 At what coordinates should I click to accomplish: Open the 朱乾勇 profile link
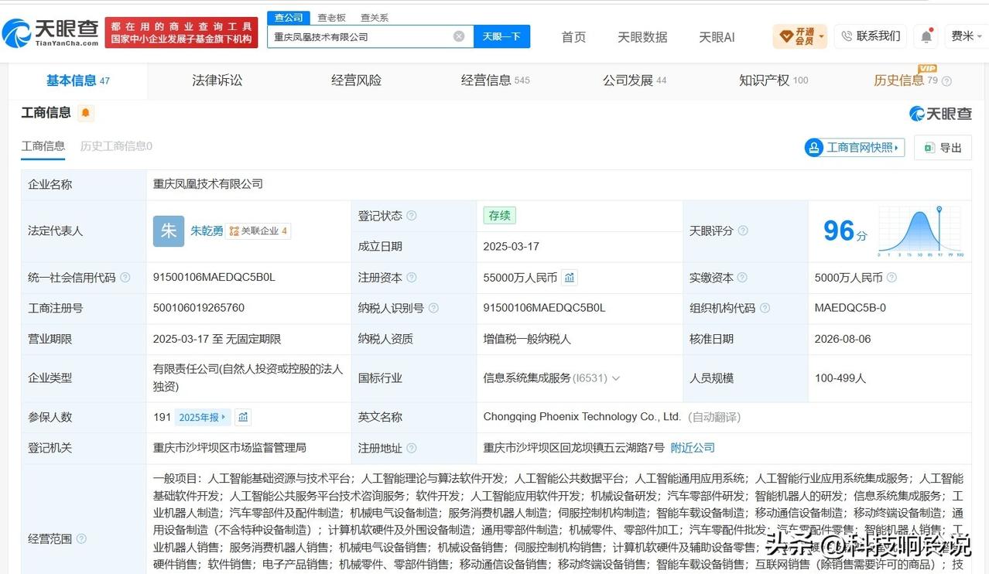tap(207, 231)
